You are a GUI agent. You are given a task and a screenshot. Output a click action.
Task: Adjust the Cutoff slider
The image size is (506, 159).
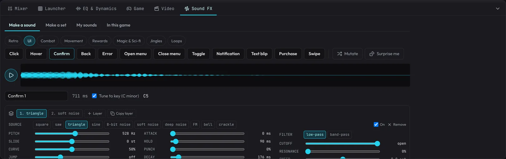coord(342,144)
